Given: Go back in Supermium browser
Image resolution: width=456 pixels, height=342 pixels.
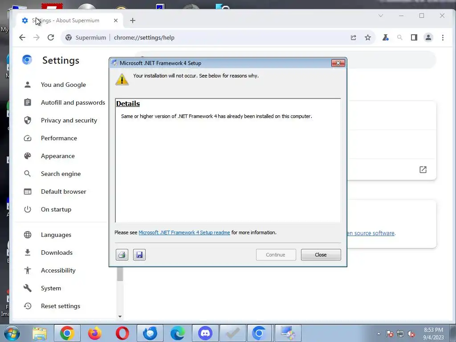Looking at the screenshot, I should pos(22,37).
